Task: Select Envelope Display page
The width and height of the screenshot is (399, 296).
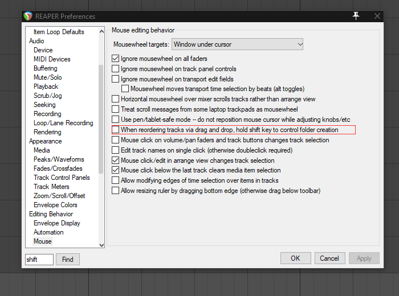Action: tap(57, 223)
